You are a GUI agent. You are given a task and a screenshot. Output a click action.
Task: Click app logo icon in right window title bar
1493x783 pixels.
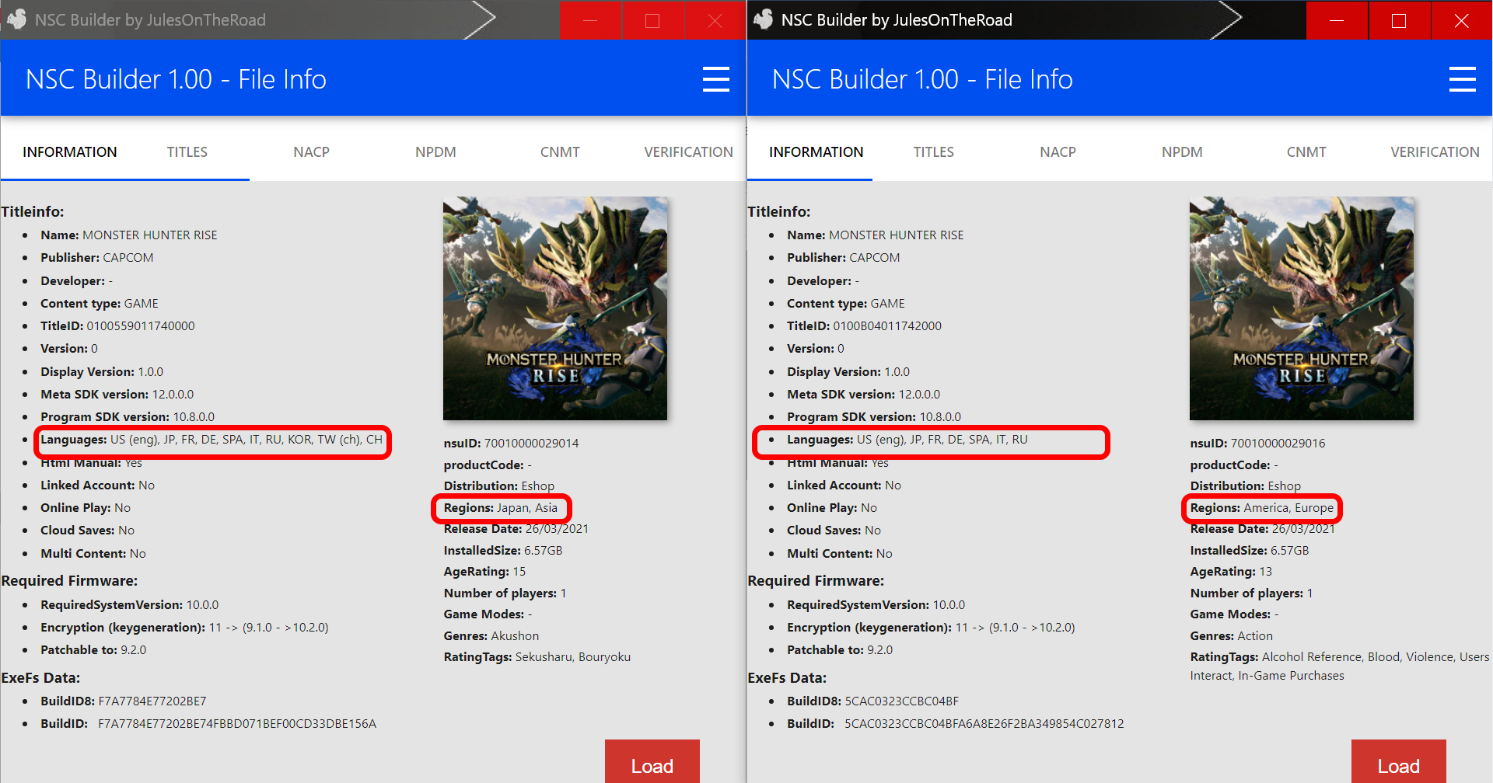(763, 19)
